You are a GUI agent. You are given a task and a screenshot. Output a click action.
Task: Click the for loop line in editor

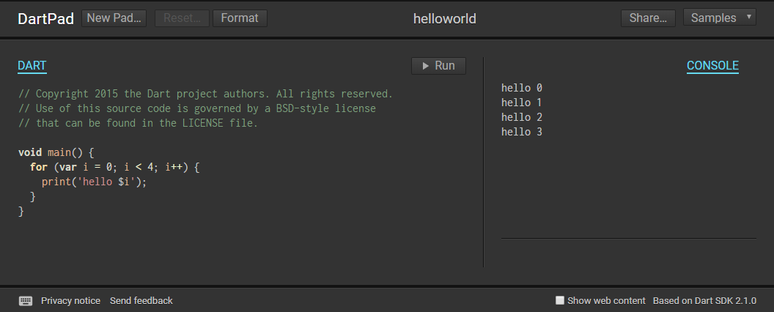coord(114,167)
